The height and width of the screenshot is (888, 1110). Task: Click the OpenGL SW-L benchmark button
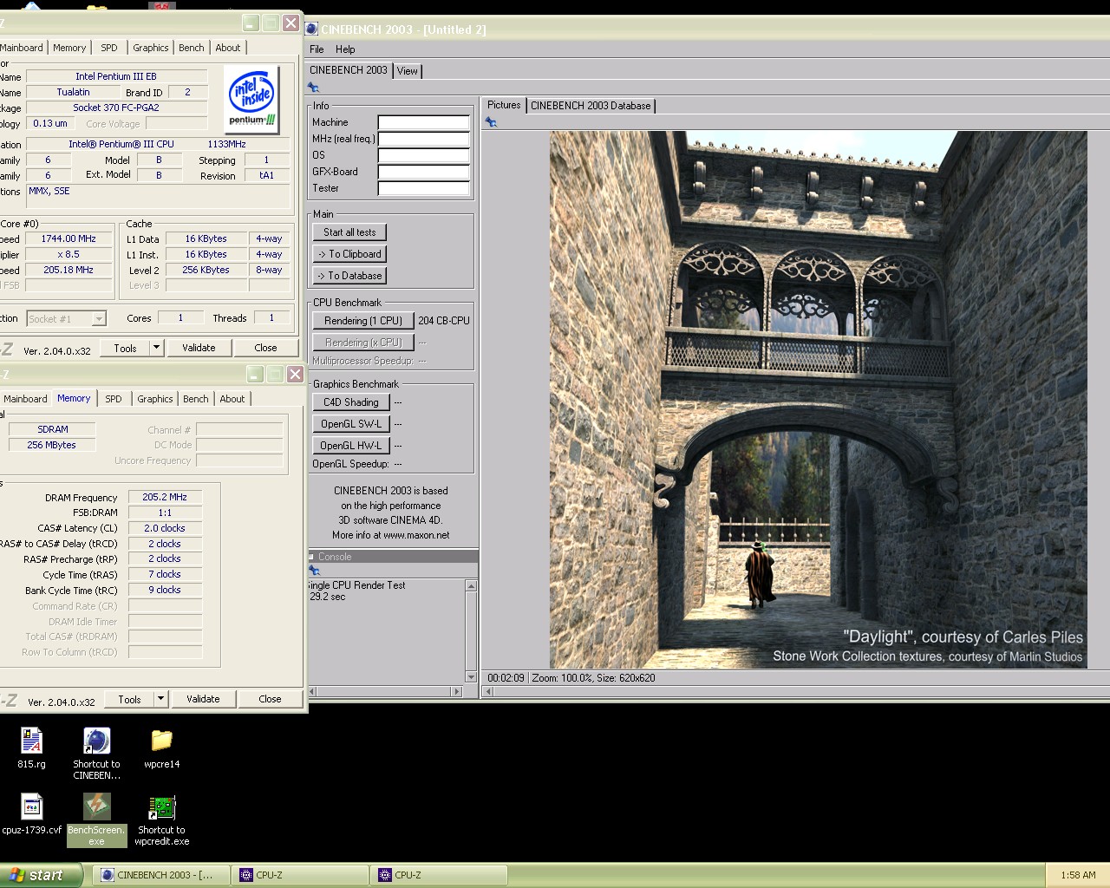(x=350, y=424)
